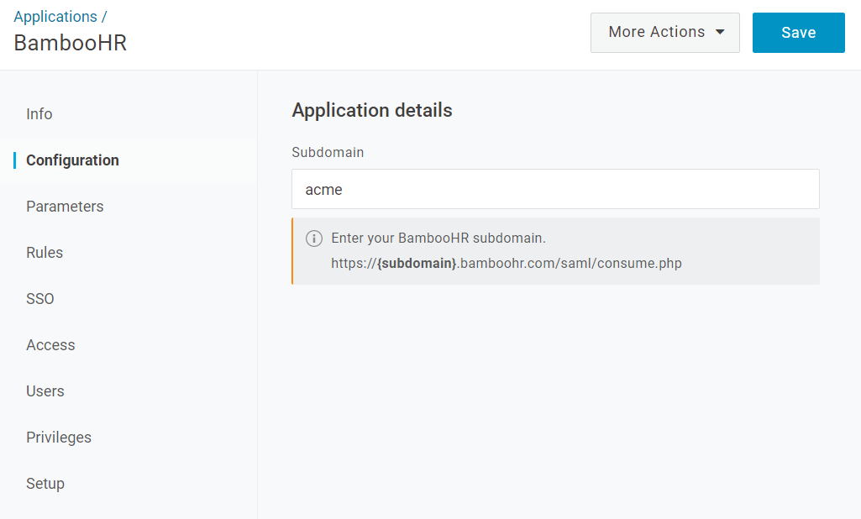
Task: Switch to the Parameters tab
Action: 65,207
